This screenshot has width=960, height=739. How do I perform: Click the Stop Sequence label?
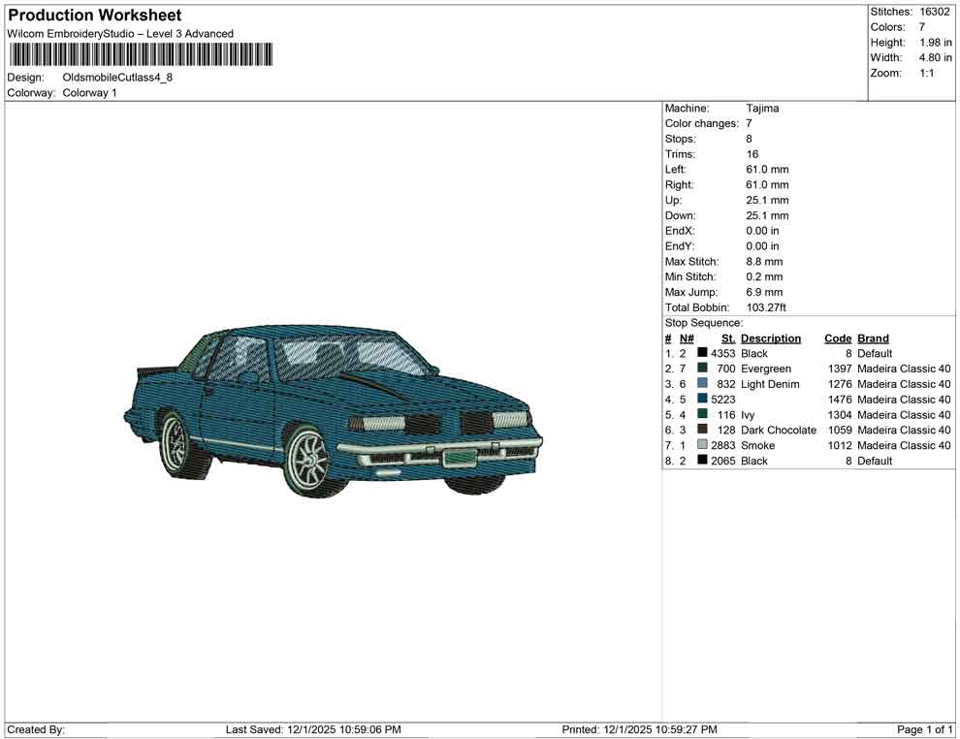click(704, 323)
